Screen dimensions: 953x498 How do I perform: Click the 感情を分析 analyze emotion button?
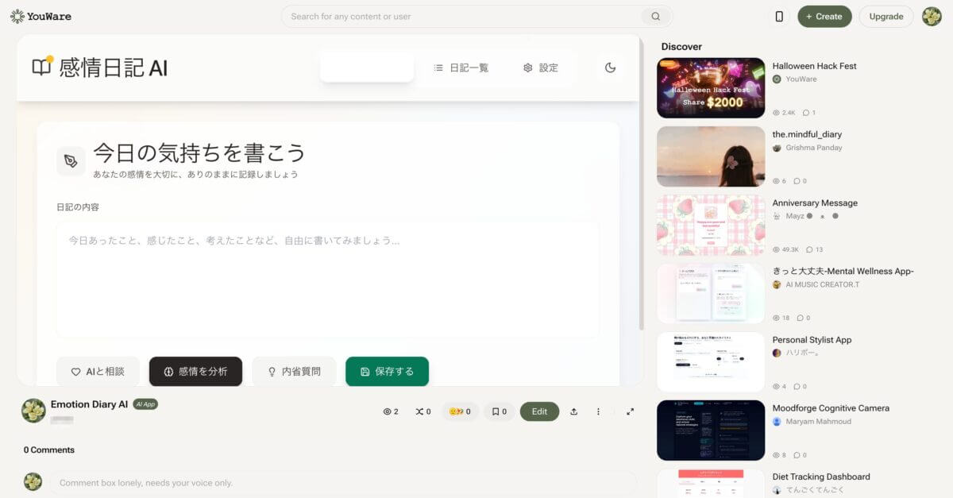[195, 371]
